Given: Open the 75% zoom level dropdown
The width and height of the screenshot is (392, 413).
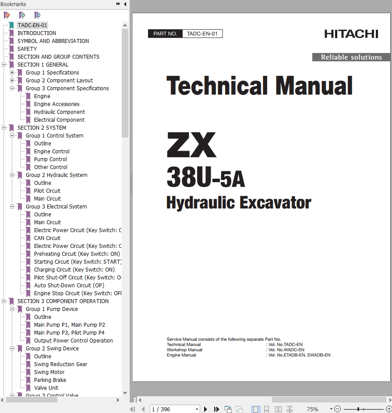Looking at the screenshot, I should (331, 409).
